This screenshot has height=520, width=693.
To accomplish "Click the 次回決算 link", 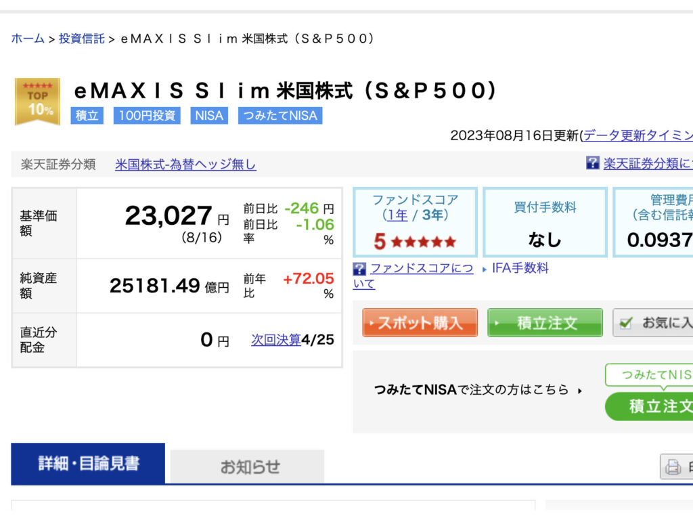I will pyautogui.click(x=275, y=340).
